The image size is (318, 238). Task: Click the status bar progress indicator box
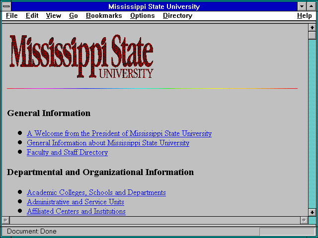point(287,232)
